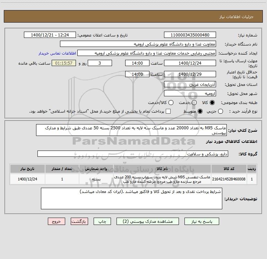Select the خدمت radio button

coord(194,103)
